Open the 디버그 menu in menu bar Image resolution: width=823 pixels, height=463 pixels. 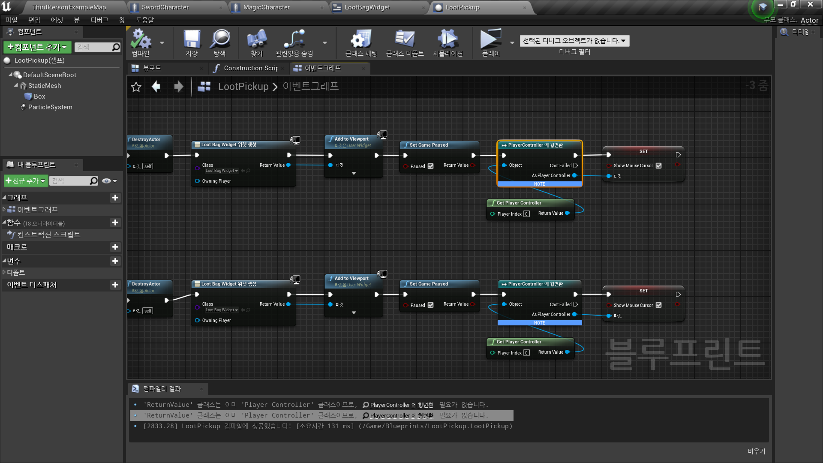[99, 20]
